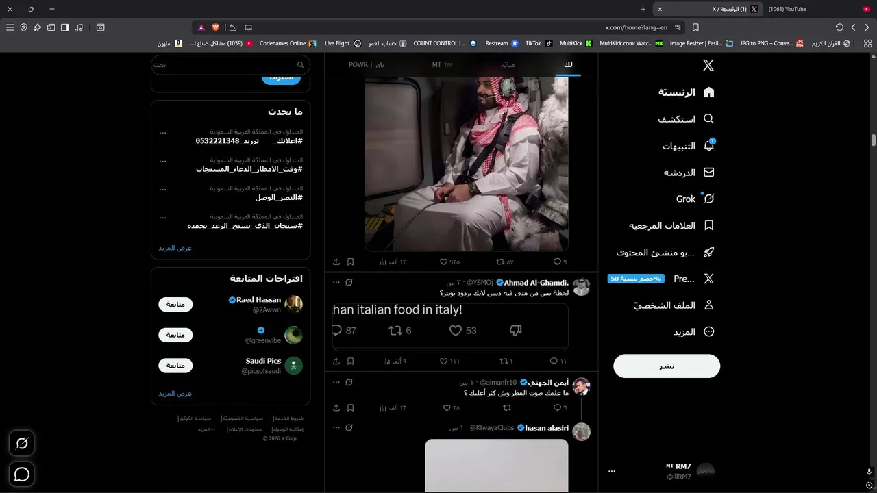Share Ahmad Al-Ghamdi's post
This screenshot has height=493, width=877.
coord(336,361)
